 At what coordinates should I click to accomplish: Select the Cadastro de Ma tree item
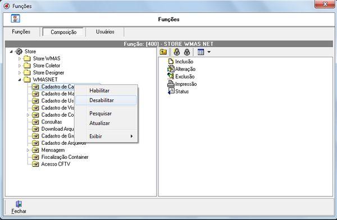(58, 94)
